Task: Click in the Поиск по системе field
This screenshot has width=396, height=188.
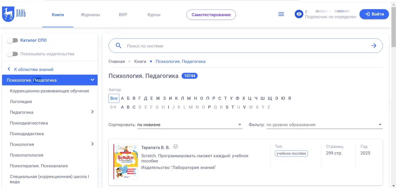Action: [244, 46]
